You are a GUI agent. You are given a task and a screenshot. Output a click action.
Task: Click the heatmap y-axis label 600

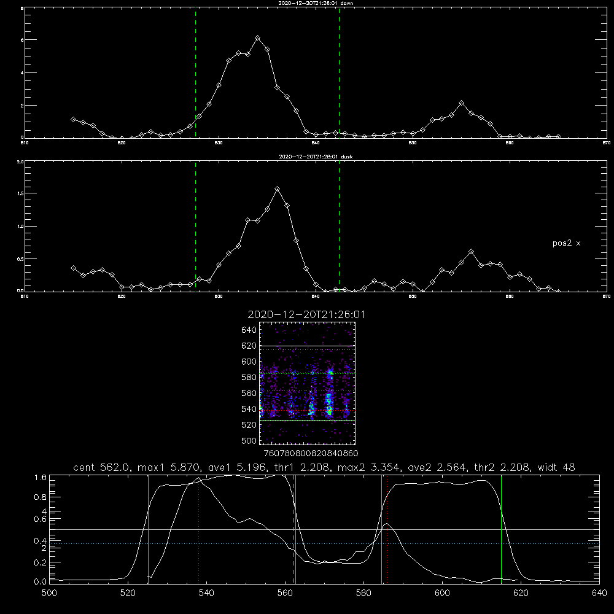point(249,362)
